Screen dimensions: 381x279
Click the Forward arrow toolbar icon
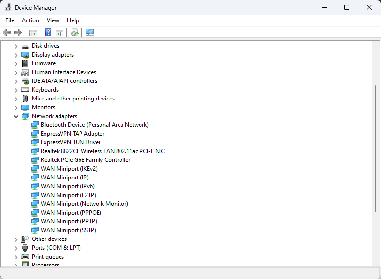pyautogui.click(x=18, y=32)
